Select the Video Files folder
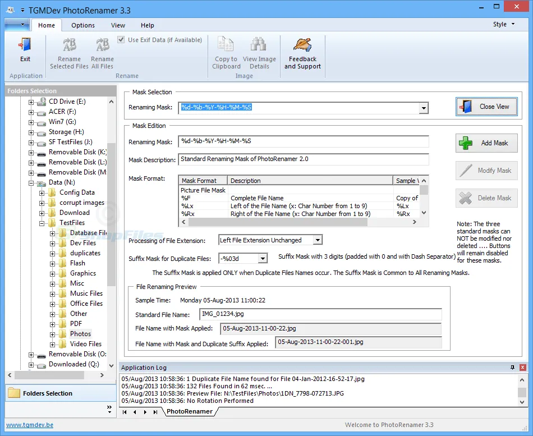The image size is (533, 436). [86, 344]
